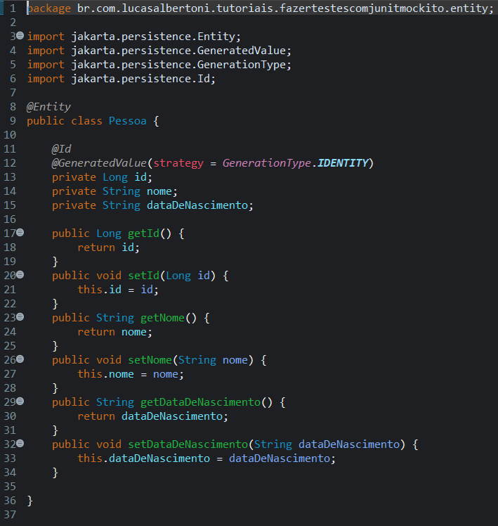Fold the setDataDeNascimento method at line 32
The height and width of the screenshot is (526, 498).
click(20, 444)
